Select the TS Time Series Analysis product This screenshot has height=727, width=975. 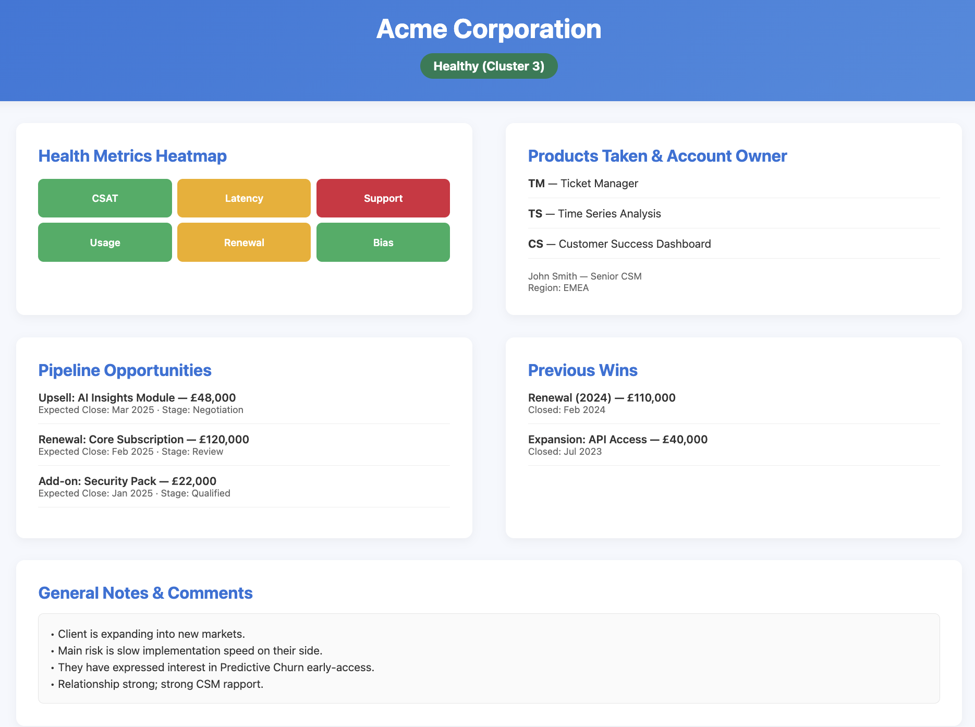click(594, 213)
